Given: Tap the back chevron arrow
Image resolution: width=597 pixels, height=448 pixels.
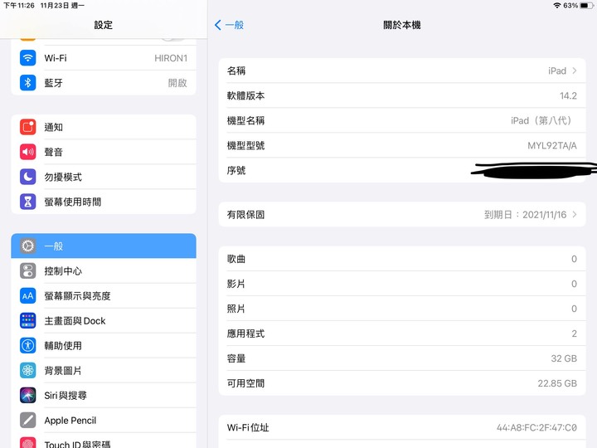Looking at the screenshot, I should 218,25.
